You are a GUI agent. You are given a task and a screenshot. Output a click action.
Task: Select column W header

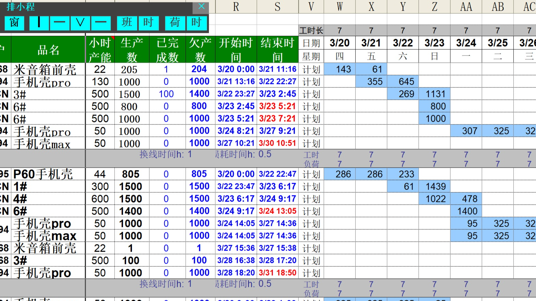point(340,7)
